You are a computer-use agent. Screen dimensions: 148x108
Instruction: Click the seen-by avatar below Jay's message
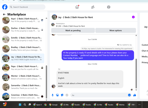point(132,90)
